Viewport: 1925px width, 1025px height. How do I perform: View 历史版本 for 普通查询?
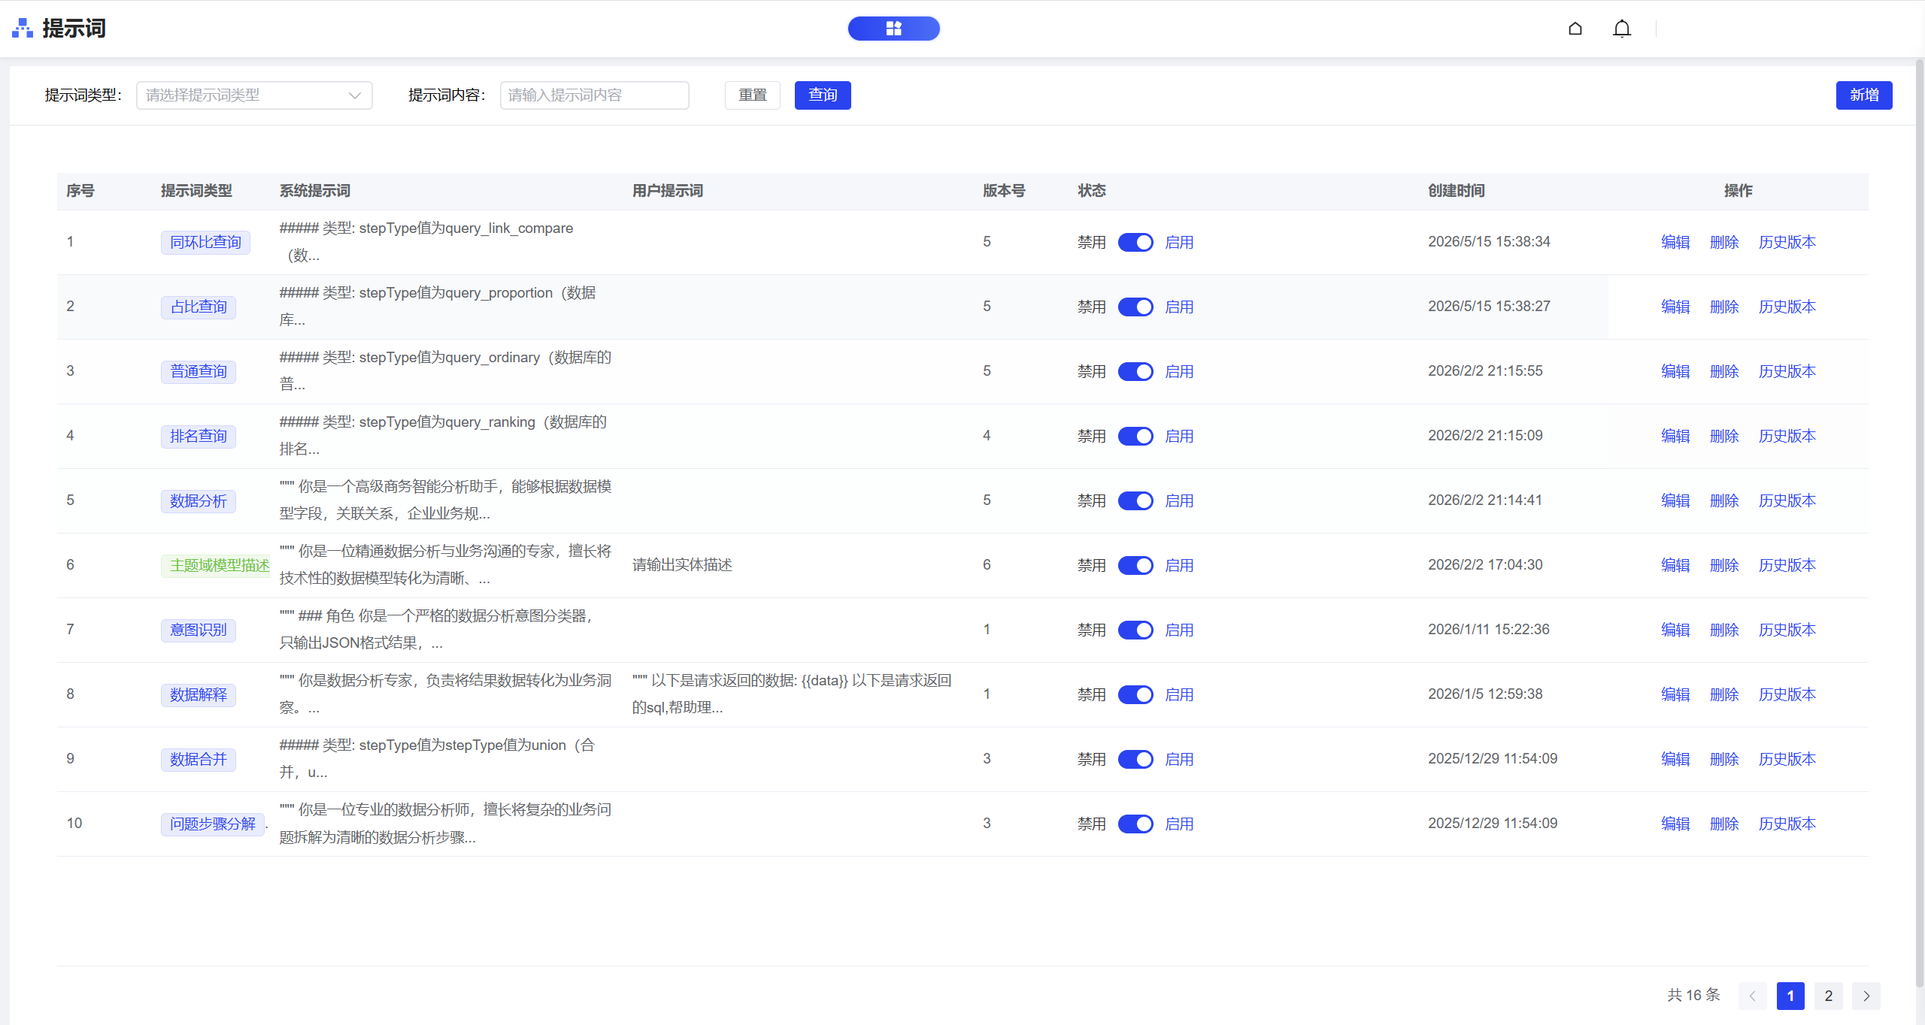pyautogui.click(x=1787, y=371)
